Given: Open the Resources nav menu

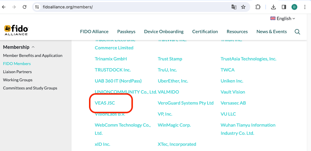Looking at the screenshot, I should point(237,32).
